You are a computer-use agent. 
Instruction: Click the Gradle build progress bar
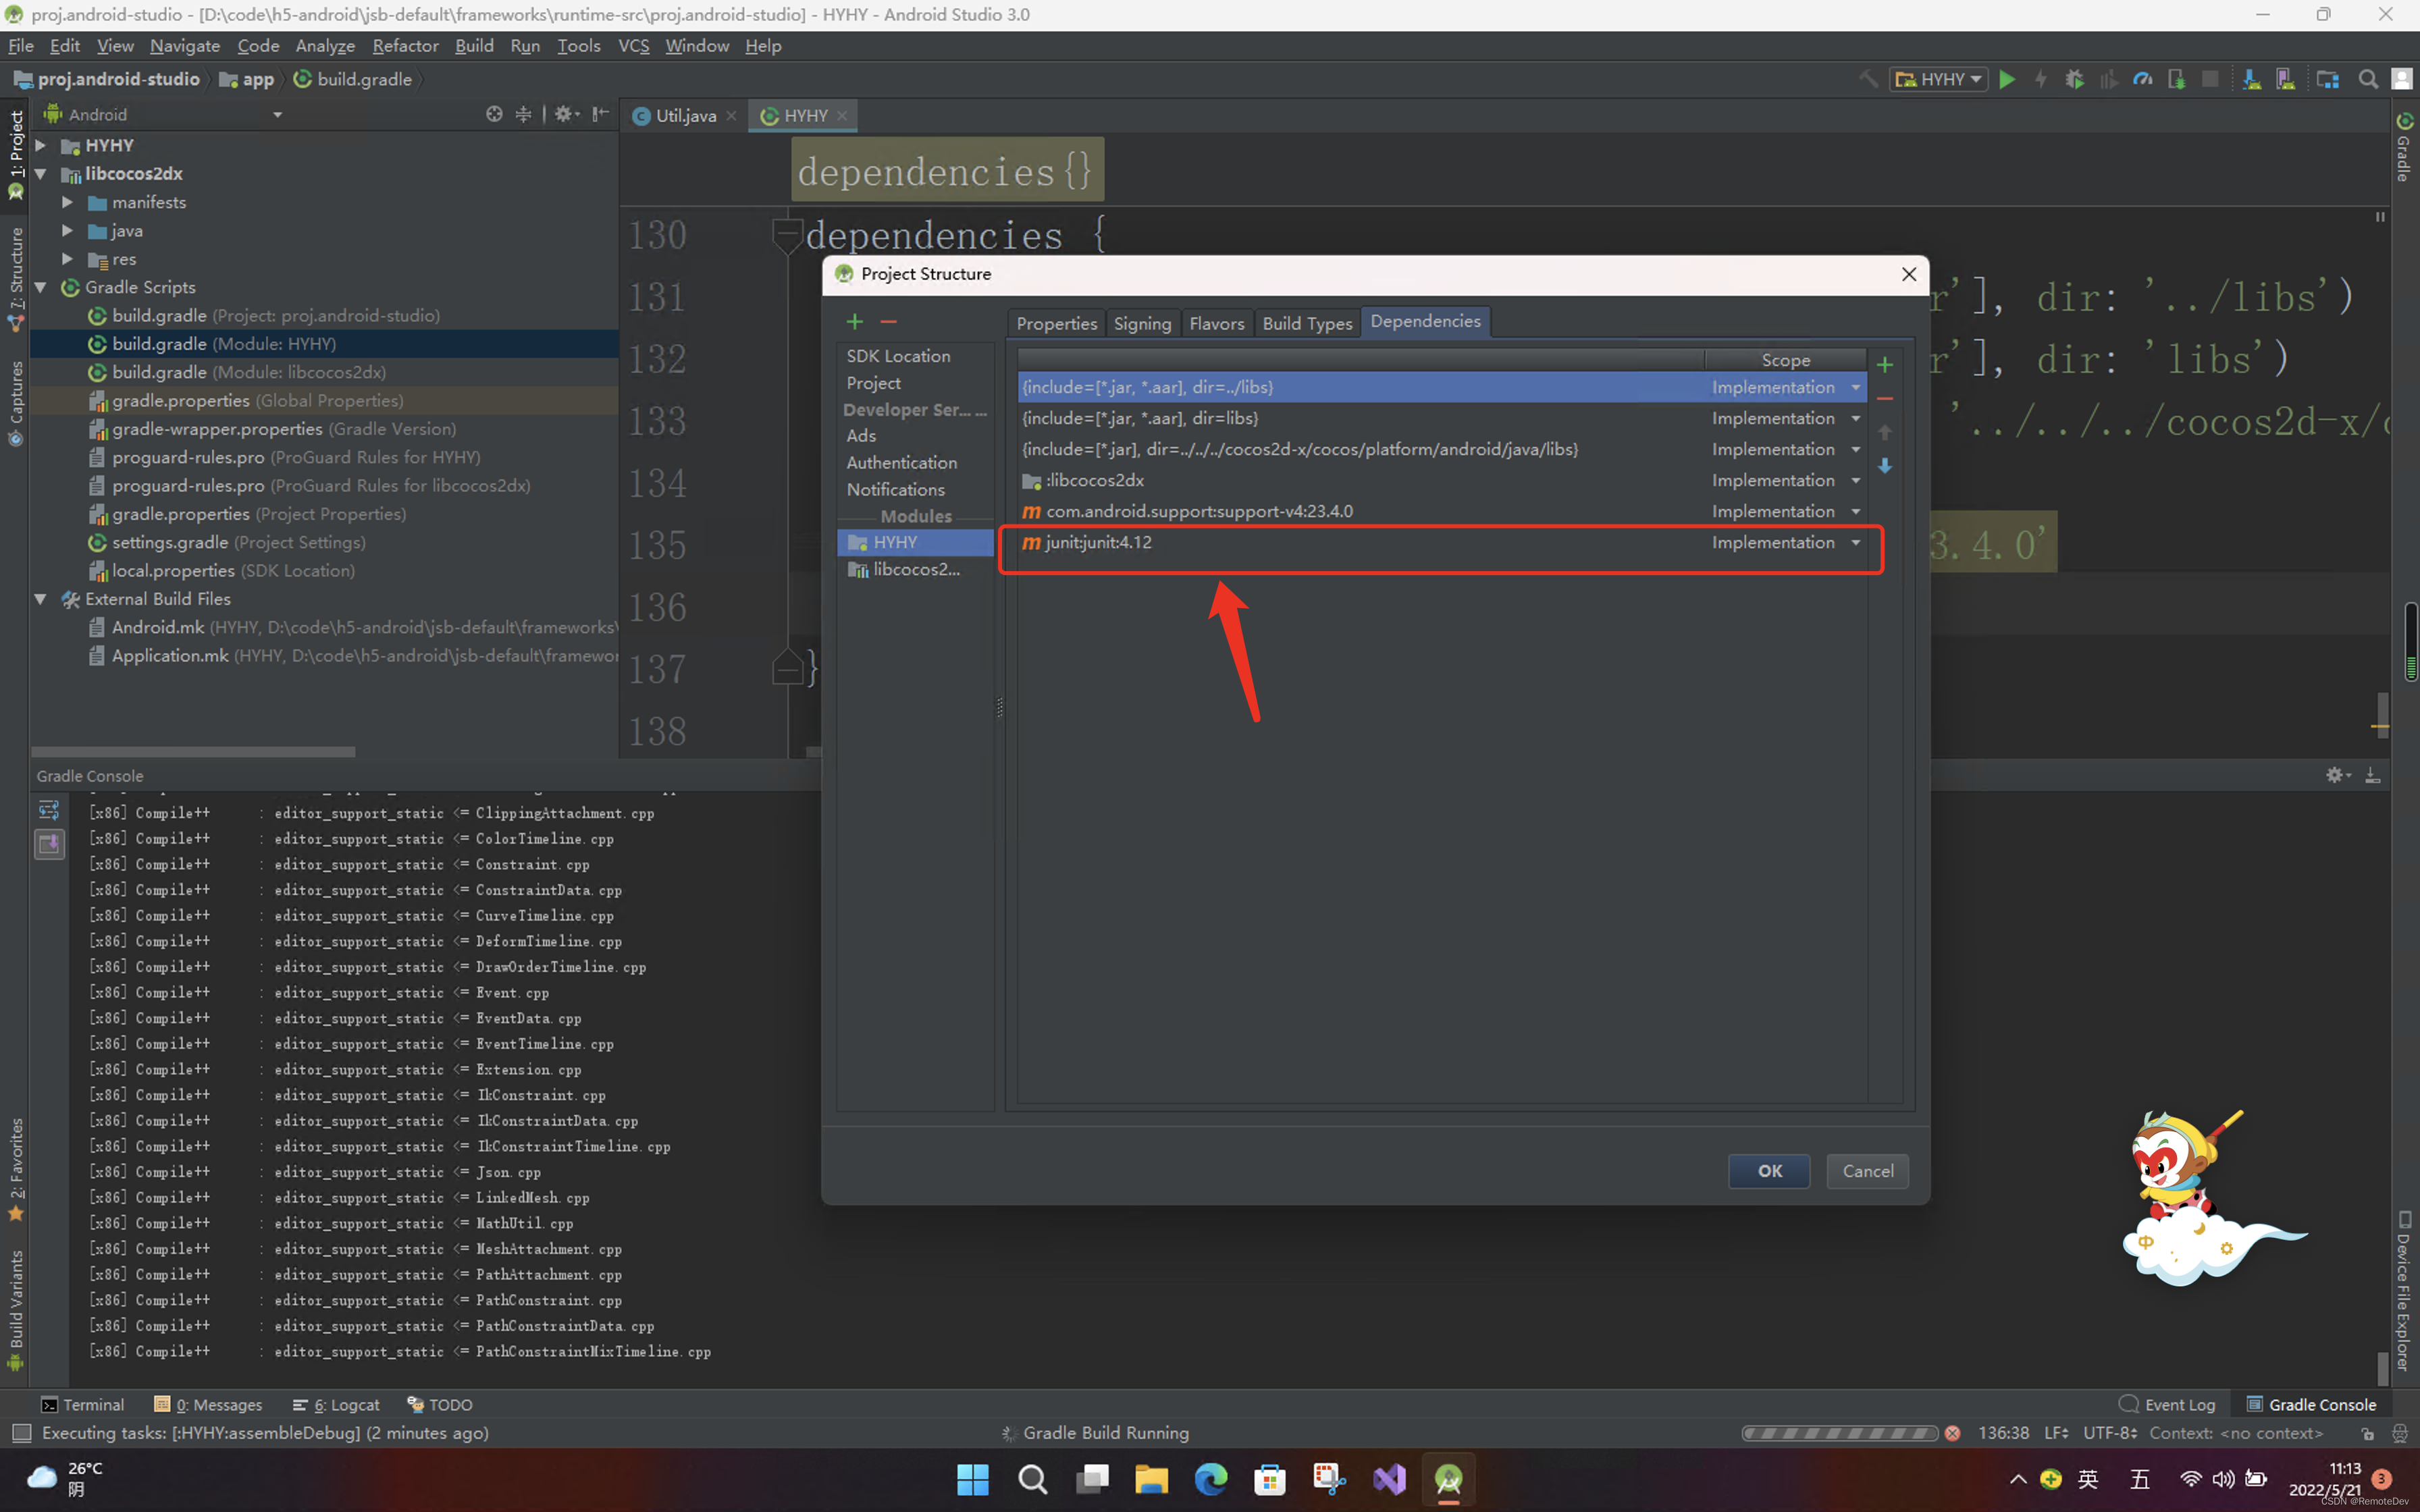pyautogui.click(x=1840, y=1433)
